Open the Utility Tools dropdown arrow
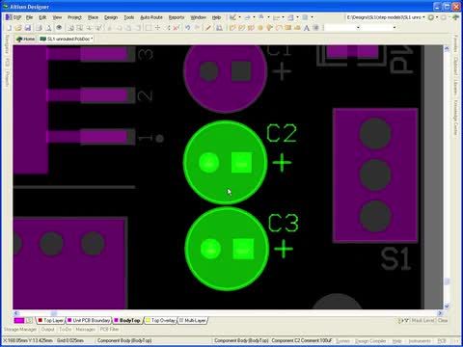463x347 pixels. tap(239, 17)
